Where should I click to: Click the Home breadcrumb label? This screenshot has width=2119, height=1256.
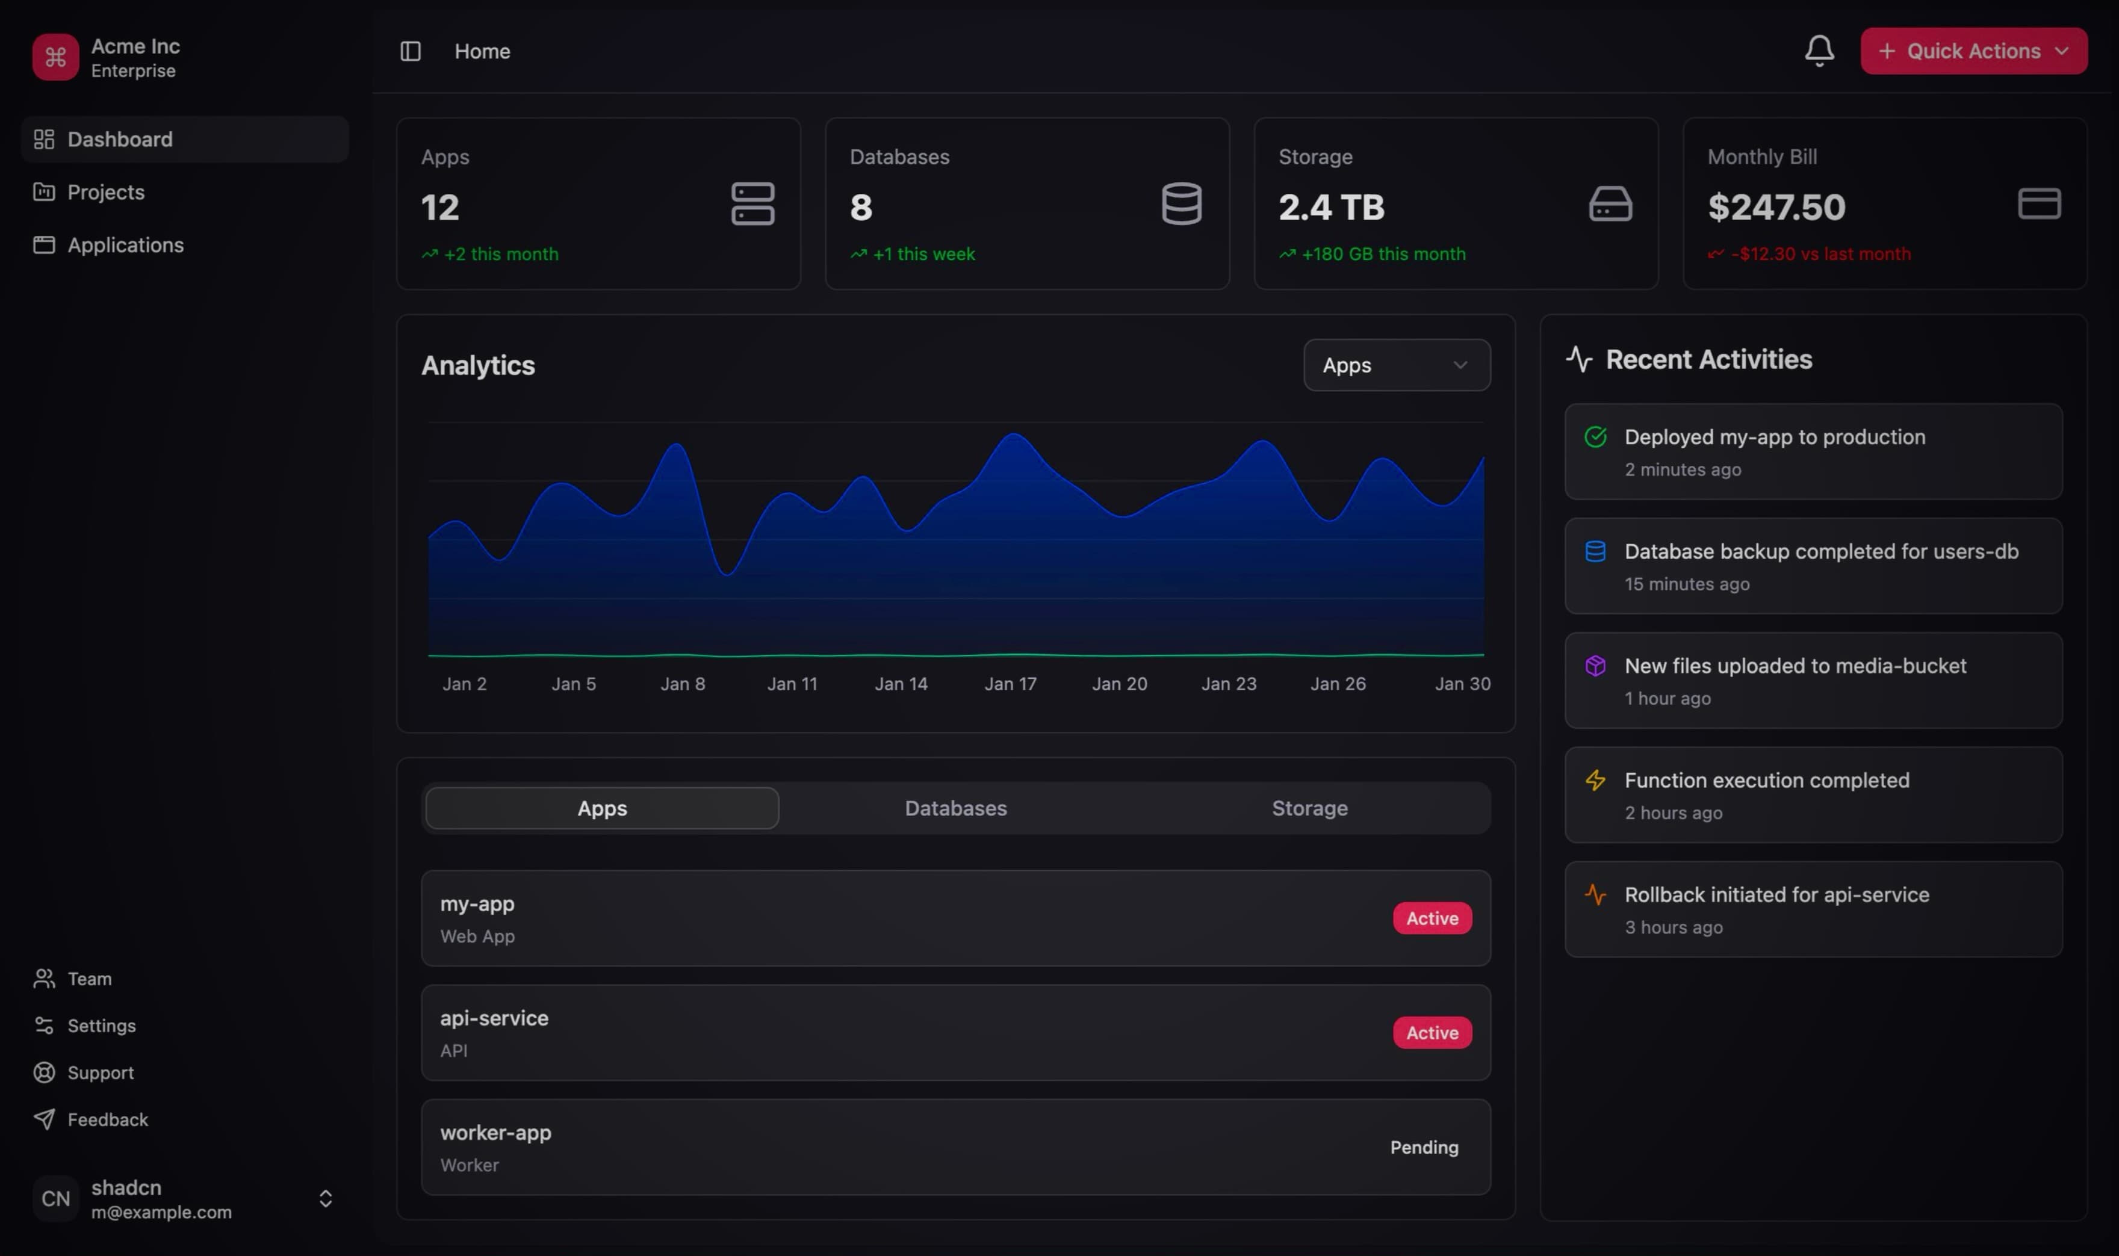point(482,51)
